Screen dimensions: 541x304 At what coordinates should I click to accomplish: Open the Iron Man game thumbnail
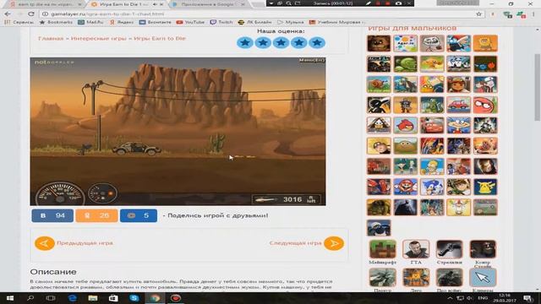tap(485, 166)
